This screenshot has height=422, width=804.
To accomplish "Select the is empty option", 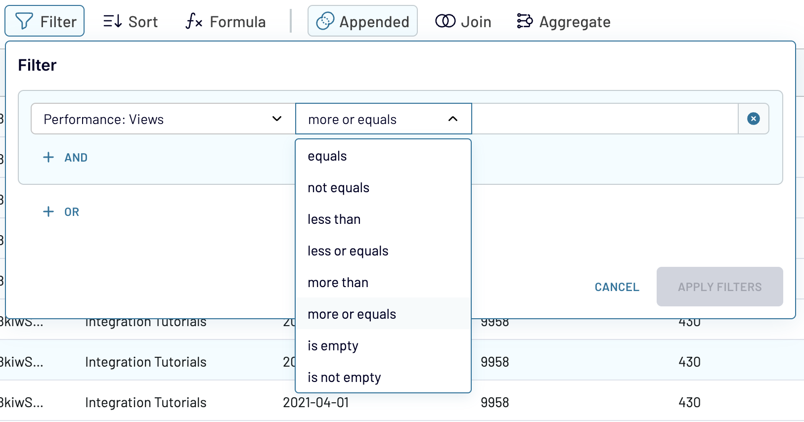I will point(333,346).
